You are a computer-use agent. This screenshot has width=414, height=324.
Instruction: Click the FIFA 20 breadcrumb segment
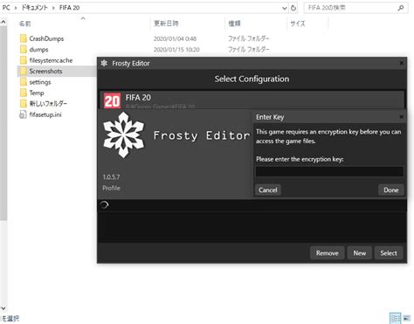[x=69, y=8]
